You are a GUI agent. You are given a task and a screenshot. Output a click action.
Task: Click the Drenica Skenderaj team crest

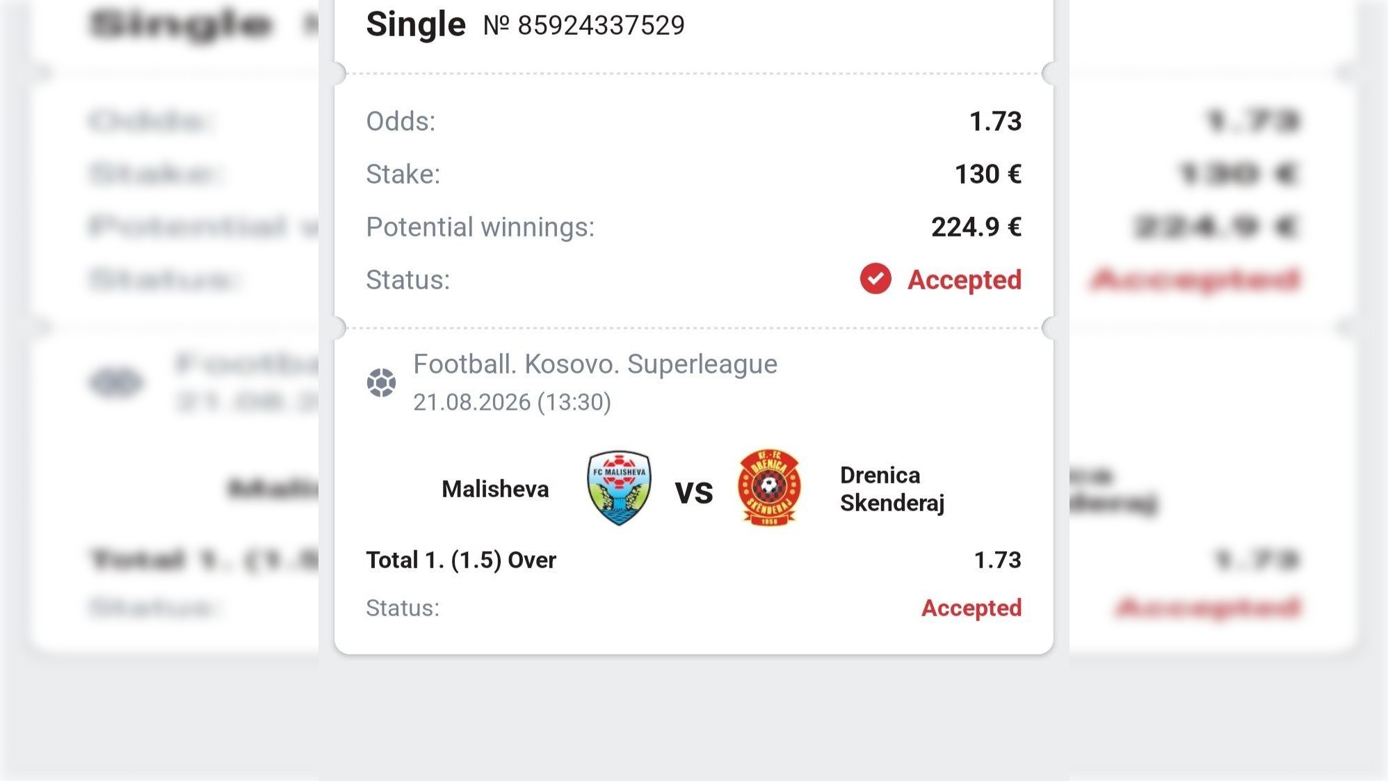(769, 487)
